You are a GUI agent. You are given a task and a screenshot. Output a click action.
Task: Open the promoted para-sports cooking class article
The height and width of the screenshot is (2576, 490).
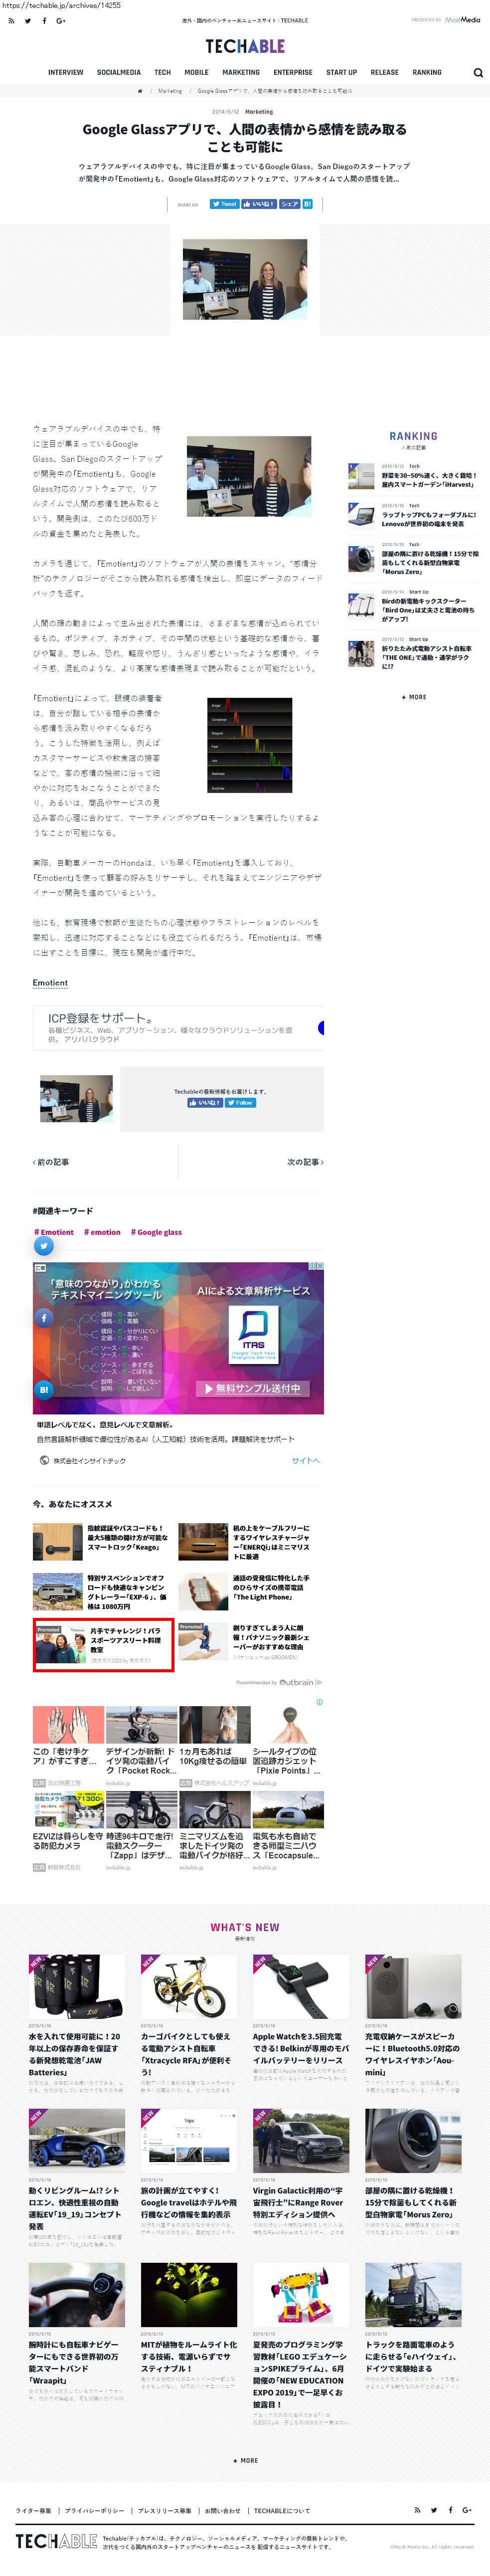pos(103,1644)
